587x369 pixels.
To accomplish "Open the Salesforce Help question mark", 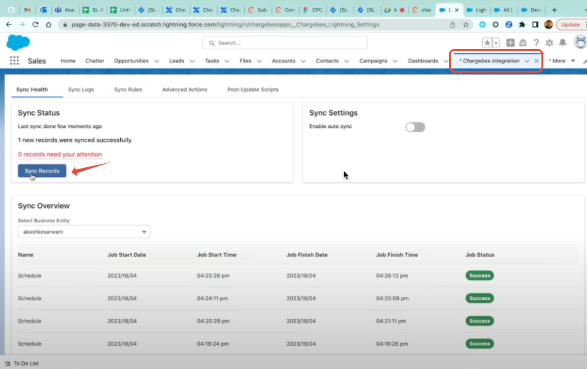I will coord(536,43).
